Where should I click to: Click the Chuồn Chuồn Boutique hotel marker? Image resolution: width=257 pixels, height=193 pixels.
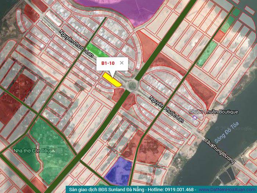pyautogui.click(x=195, y=117)
